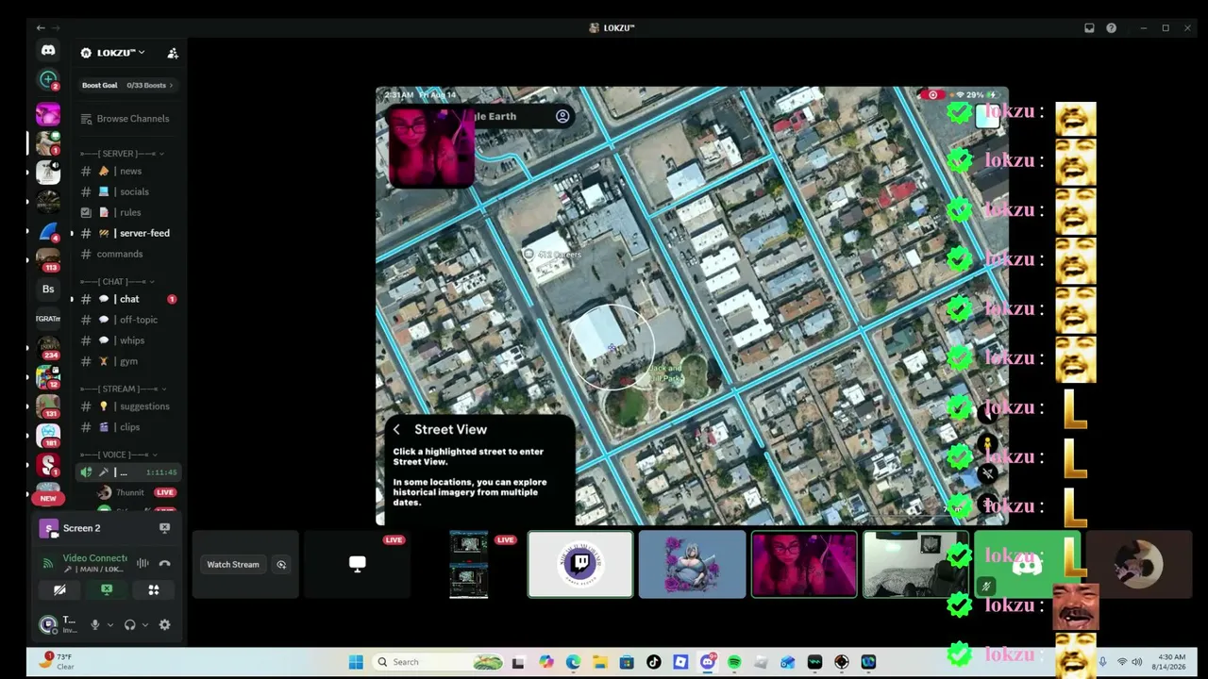
Task: Open voice noise suppression waveform icon
Action: pos(143,564)
